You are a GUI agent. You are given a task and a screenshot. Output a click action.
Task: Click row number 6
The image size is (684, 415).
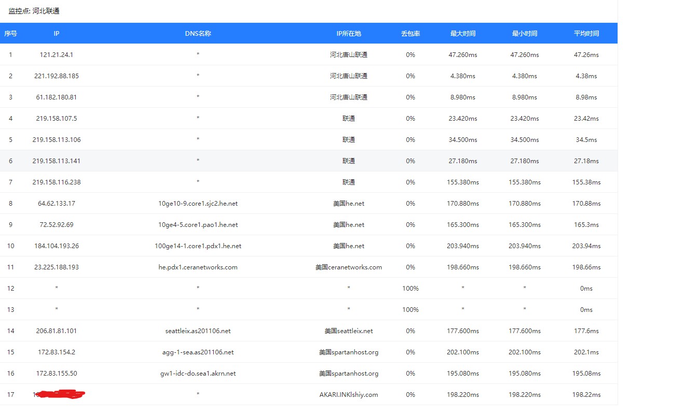10,161
